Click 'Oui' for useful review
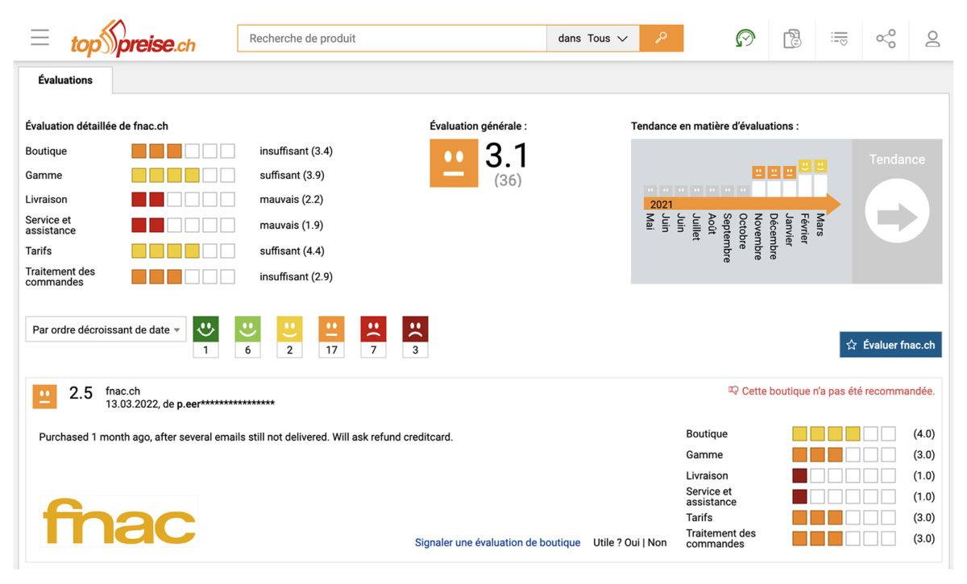 (632, 543)
